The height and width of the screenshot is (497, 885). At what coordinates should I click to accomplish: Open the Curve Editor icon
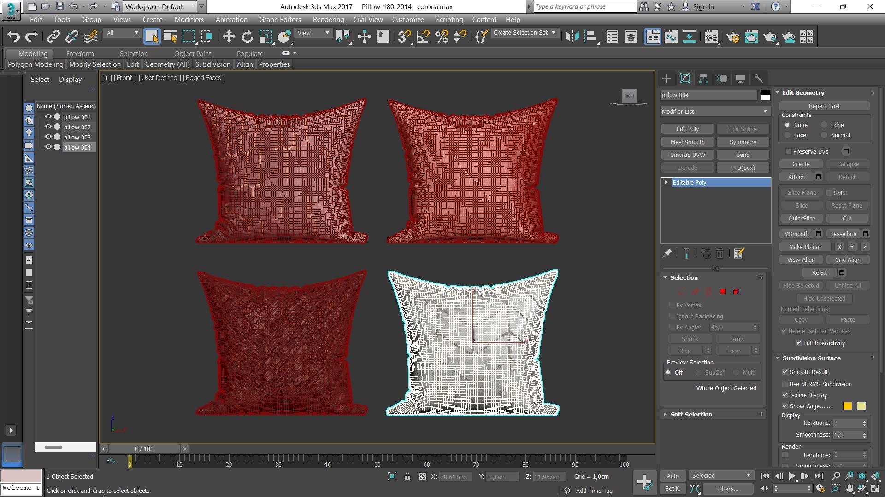(671, 36)
